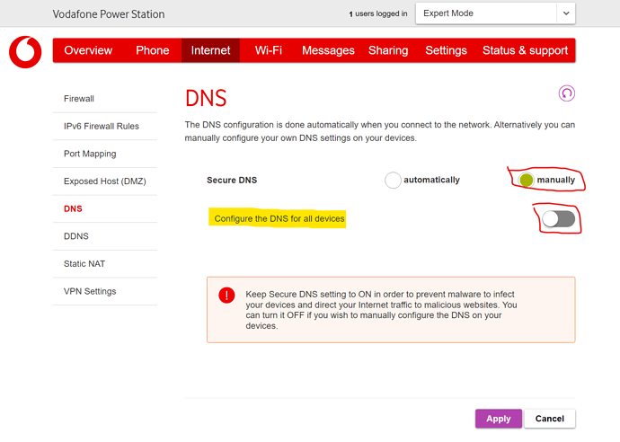Click the Apply button

pyautogui.click(x=498, y=419)
